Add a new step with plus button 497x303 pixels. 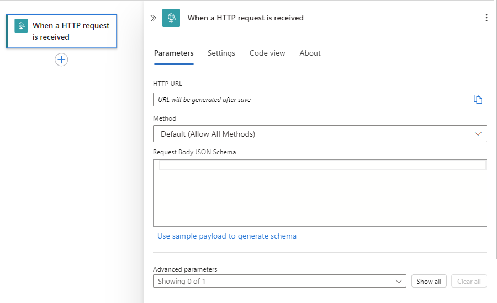coord(61,60)
